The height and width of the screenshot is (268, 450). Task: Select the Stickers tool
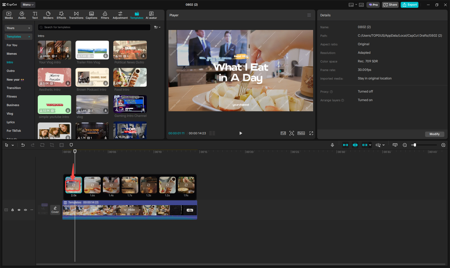pyautogui.click(x=48, y=15)
